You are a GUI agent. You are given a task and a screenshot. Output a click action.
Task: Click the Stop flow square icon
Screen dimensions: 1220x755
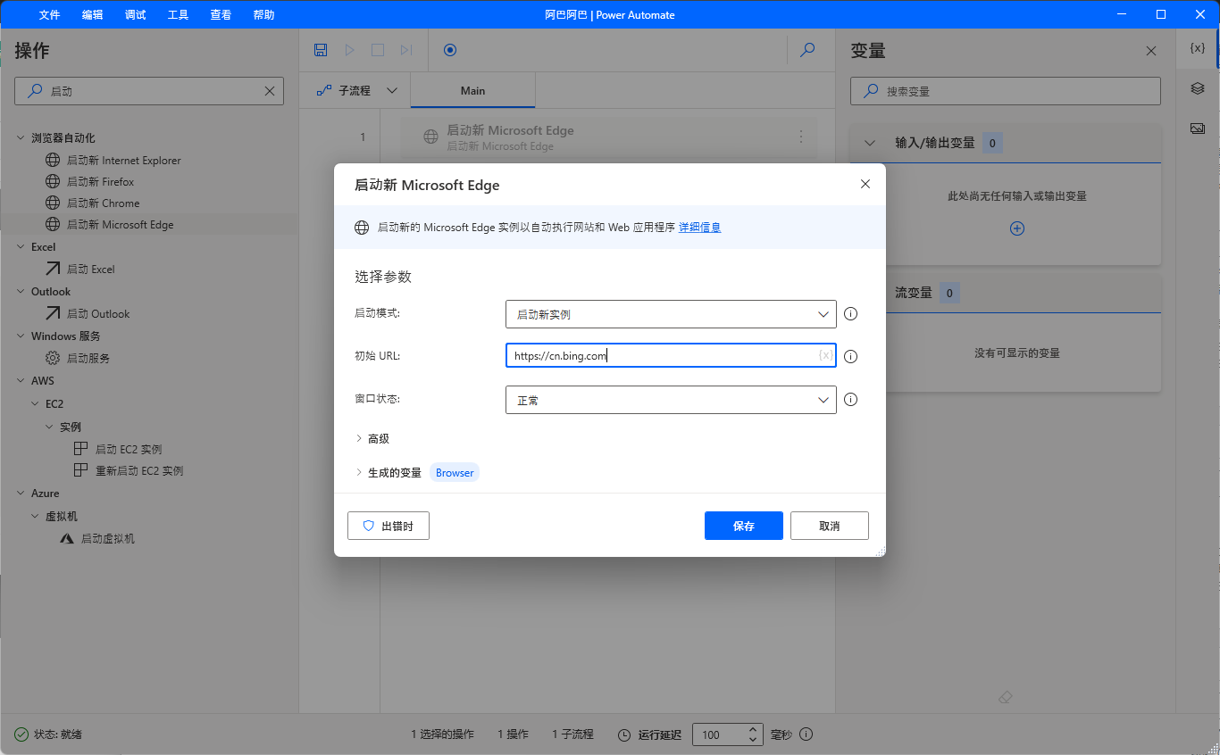tap(378, 50)
